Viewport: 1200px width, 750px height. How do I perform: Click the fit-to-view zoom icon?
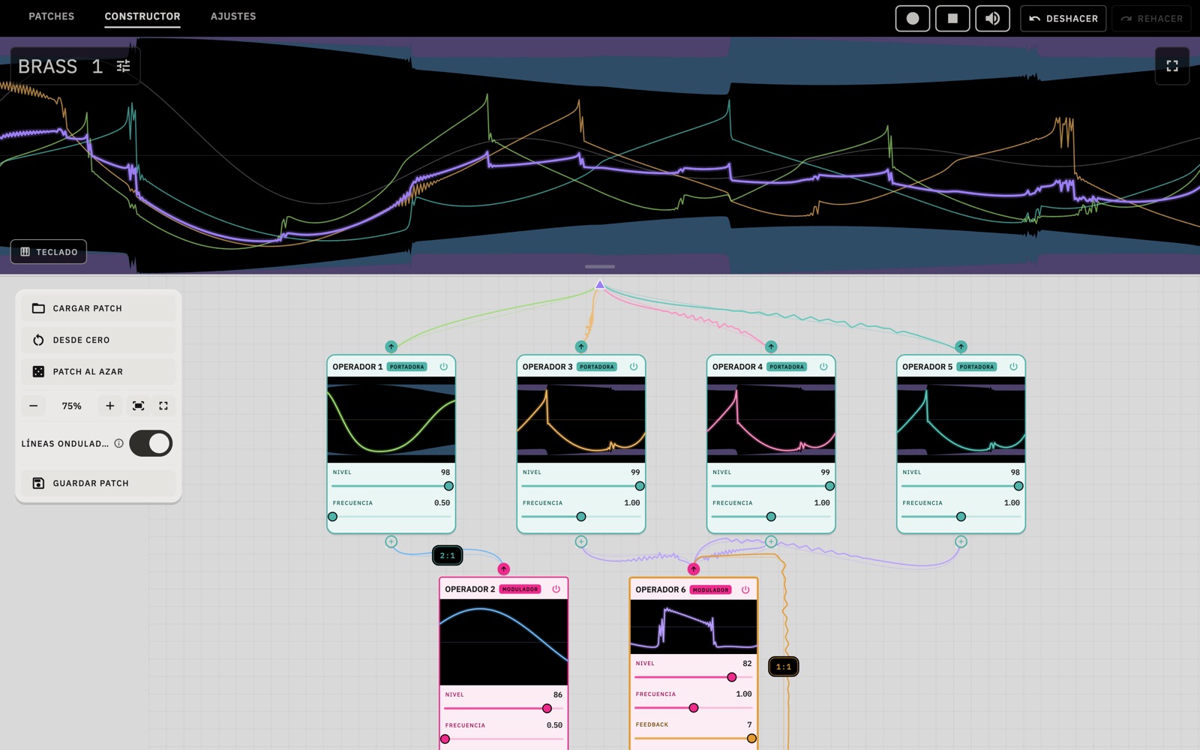[139, 406]
